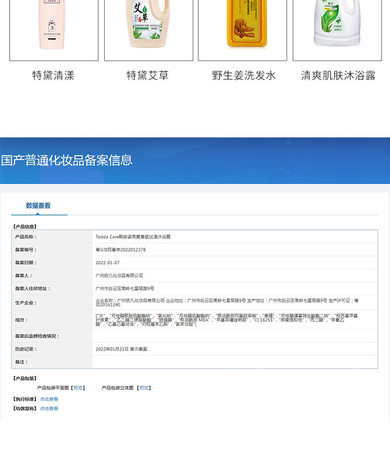Click the 成分 row label

tap(22, 320)
